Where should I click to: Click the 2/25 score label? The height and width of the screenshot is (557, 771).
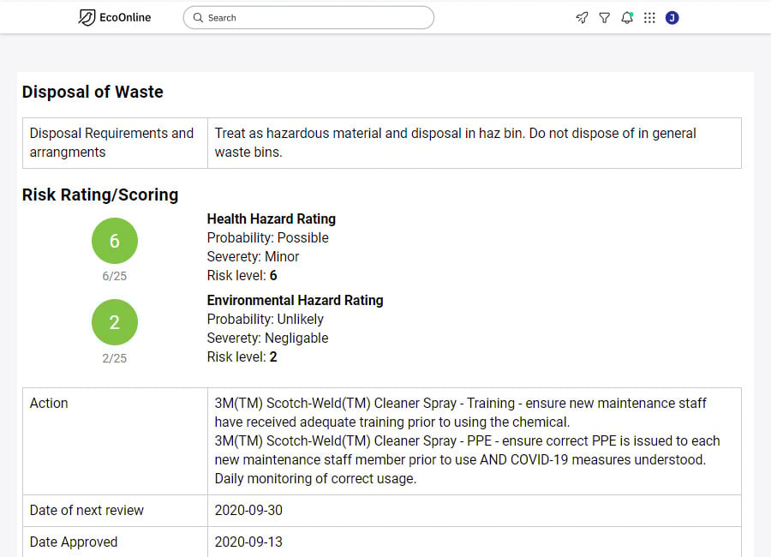pyautogui.click(x=115, y=358)
